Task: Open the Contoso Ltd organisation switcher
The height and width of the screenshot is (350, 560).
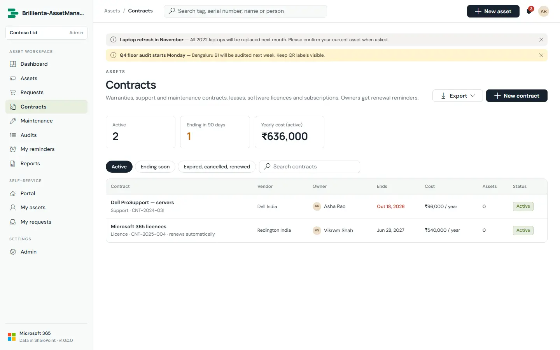Action: pos(46,33)
